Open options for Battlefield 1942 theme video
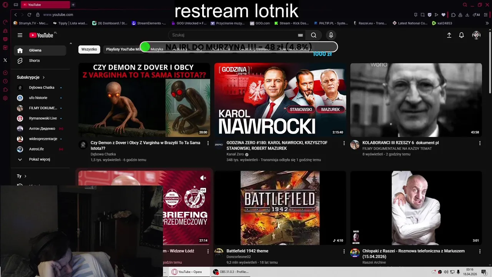492x277 pixels. click(344, 251)
